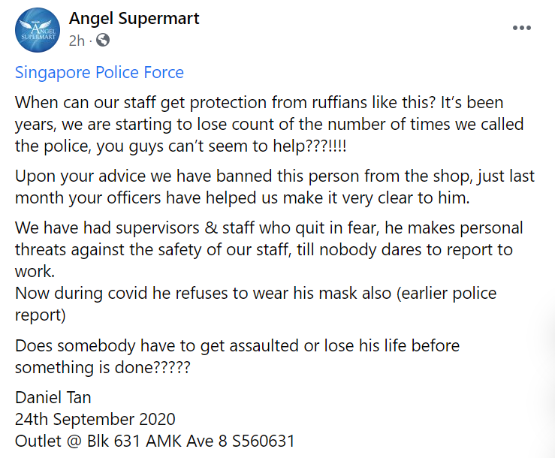Click the "Daniel Tan" signature text
The height and width of the screenshot is (458, 555).
click(53, 398)
